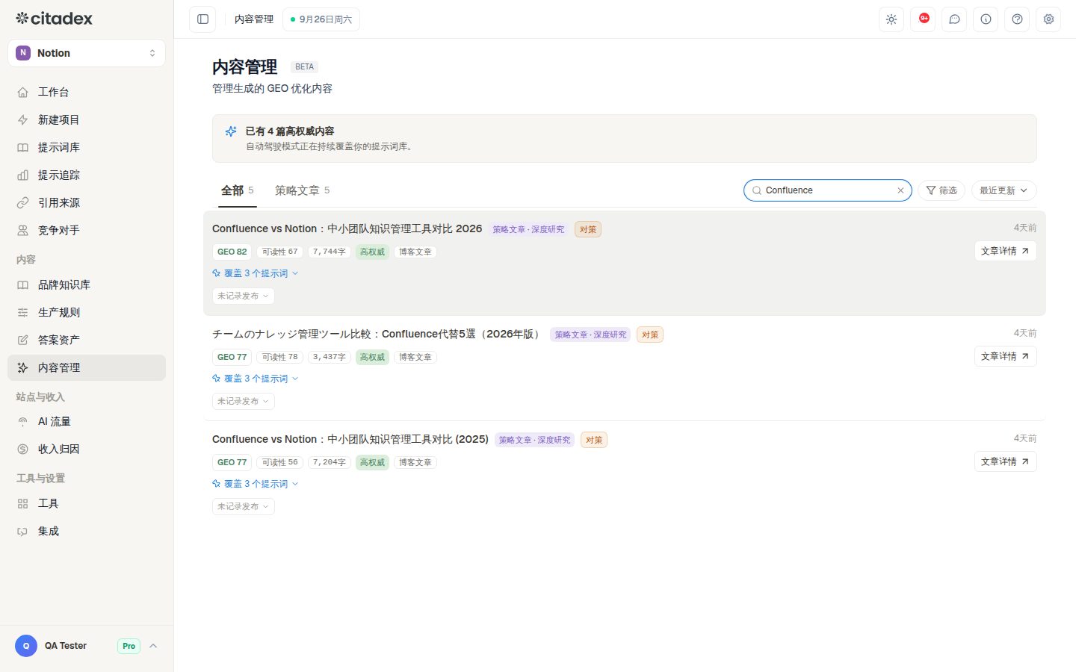Switch theme with the sun icon
1076x672 pixels.
click(x=891, y=19)
